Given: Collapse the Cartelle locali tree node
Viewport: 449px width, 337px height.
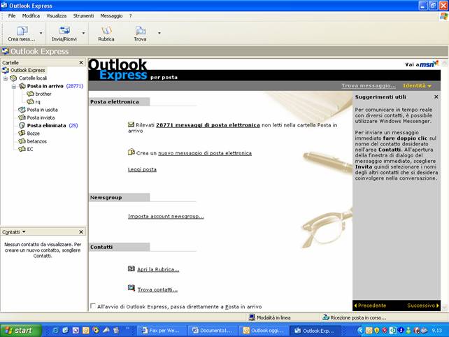Looking at the screenshot, I should 6,78.
